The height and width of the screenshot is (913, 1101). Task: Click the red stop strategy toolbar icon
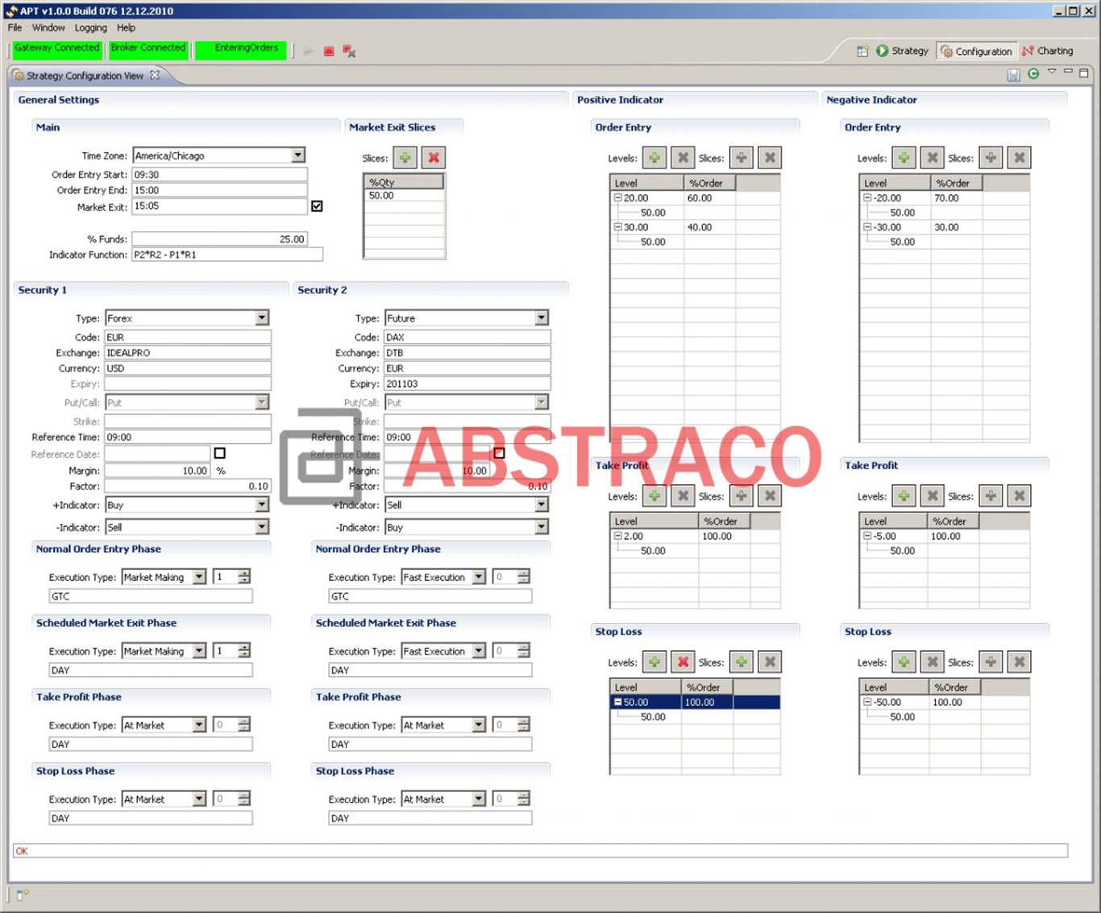328,51
